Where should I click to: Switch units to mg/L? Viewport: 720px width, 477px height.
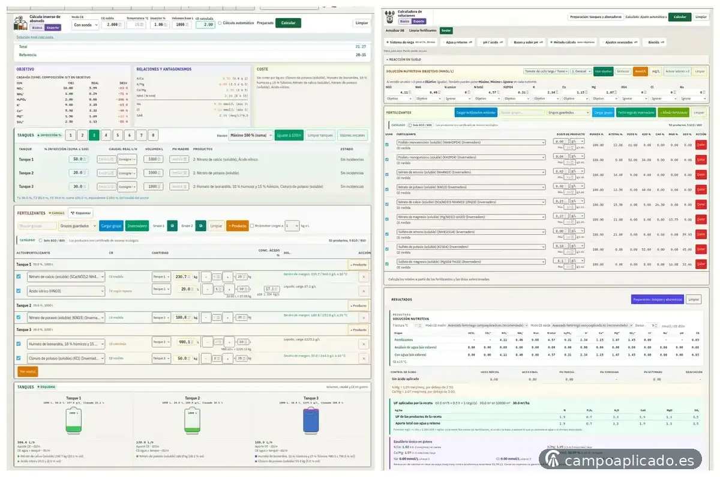[x=656, y=71]
